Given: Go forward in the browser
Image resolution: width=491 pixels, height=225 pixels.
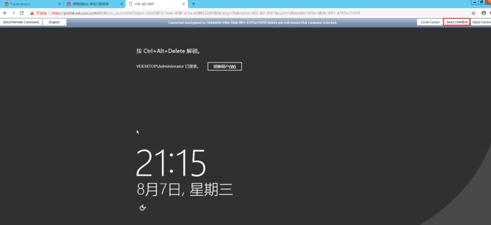Looking at the screenshot, I should pos(13,13).
